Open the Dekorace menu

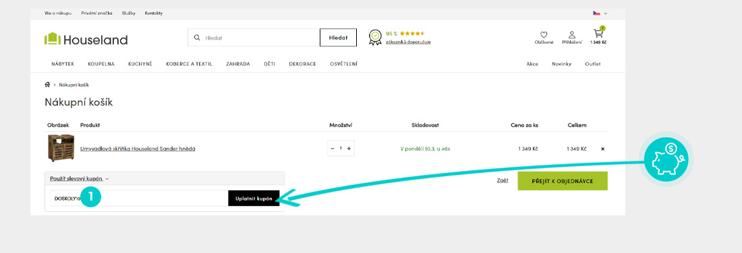pos(302,64)
